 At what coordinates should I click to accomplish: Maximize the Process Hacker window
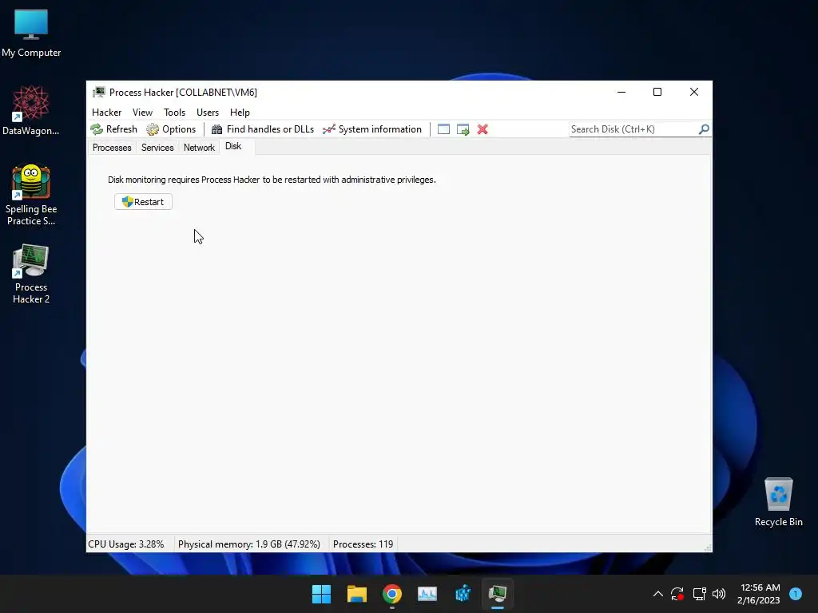coord(657,93)
